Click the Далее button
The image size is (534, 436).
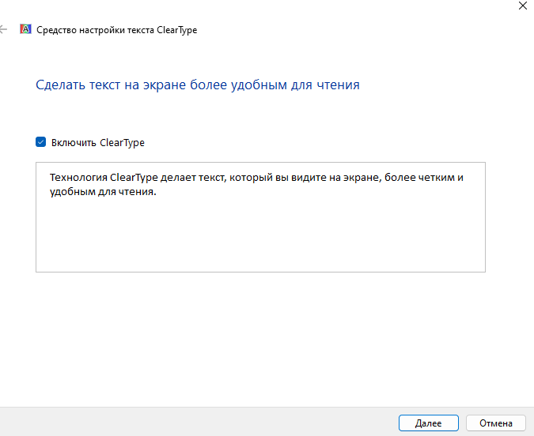pyautogui.click(x=429, y=423)
